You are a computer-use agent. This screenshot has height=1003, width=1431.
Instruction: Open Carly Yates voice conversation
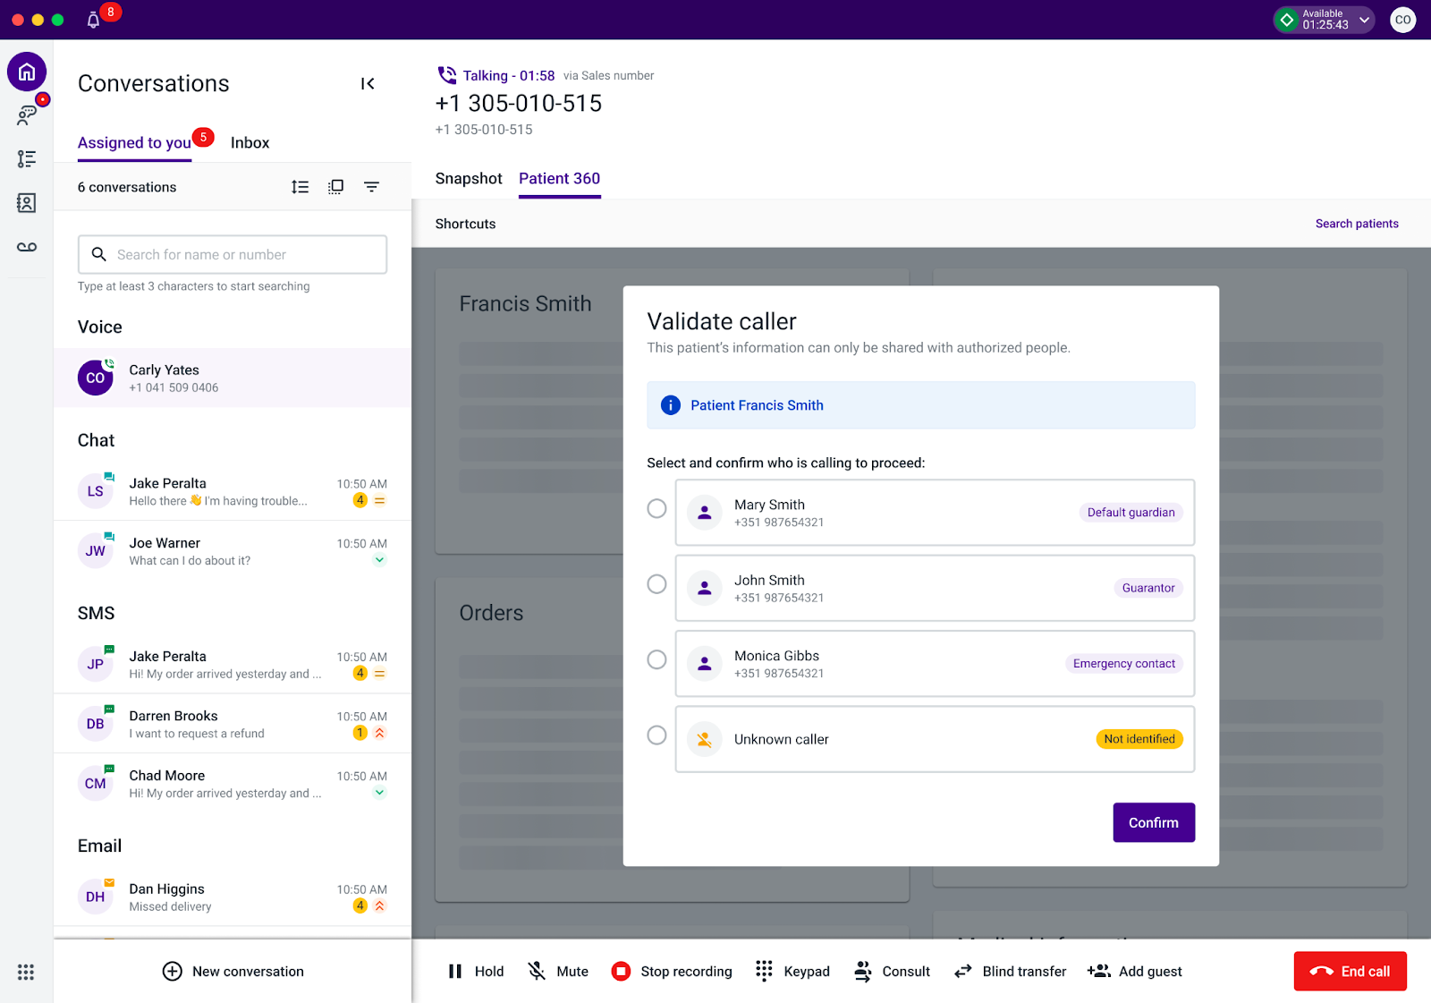pyautogui.click(x=233, y=378)
